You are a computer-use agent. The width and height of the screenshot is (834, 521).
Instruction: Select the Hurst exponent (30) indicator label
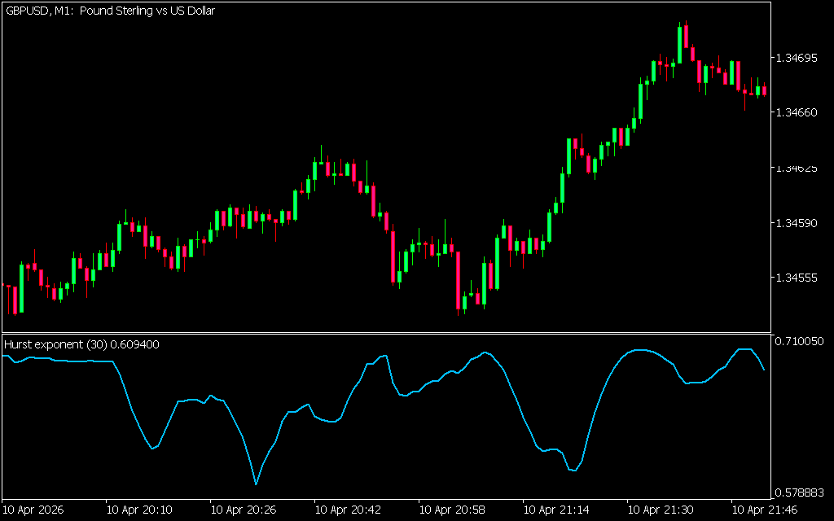click(x=81, y=344)
